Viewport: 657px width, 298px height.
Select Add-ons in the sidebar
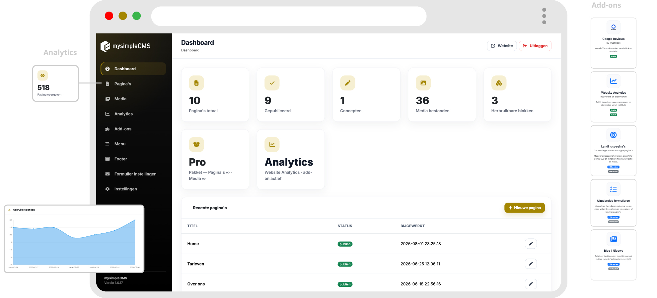133,129
